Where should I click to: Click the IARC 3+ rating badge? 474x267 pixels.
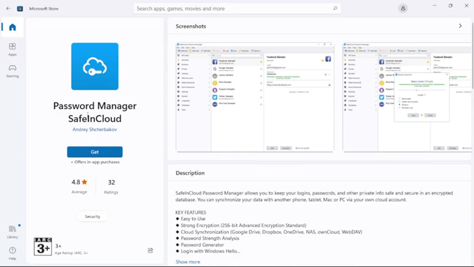[43, 247]
